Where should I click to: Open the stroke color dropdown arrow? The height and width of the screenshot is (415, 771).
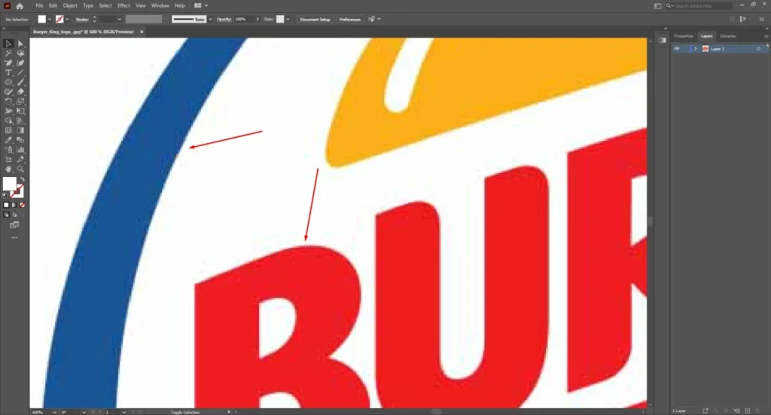[67, 19]
